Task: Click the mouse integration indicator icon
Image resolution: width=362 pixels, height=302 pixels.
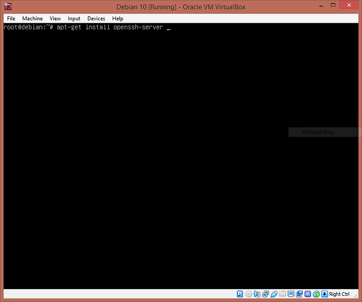Action: (316, 294)
